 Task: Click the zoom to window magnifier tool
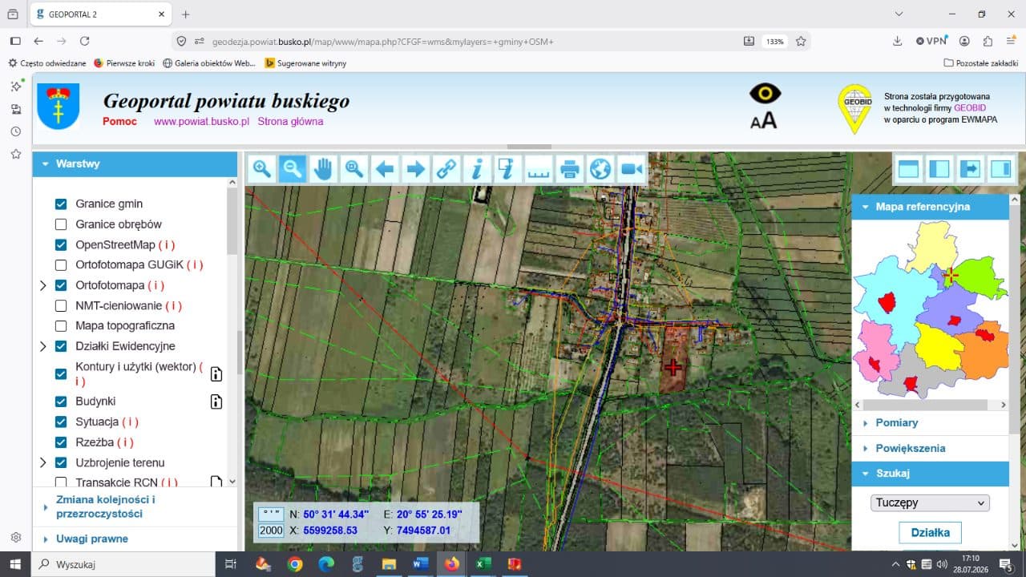(353, 168)
